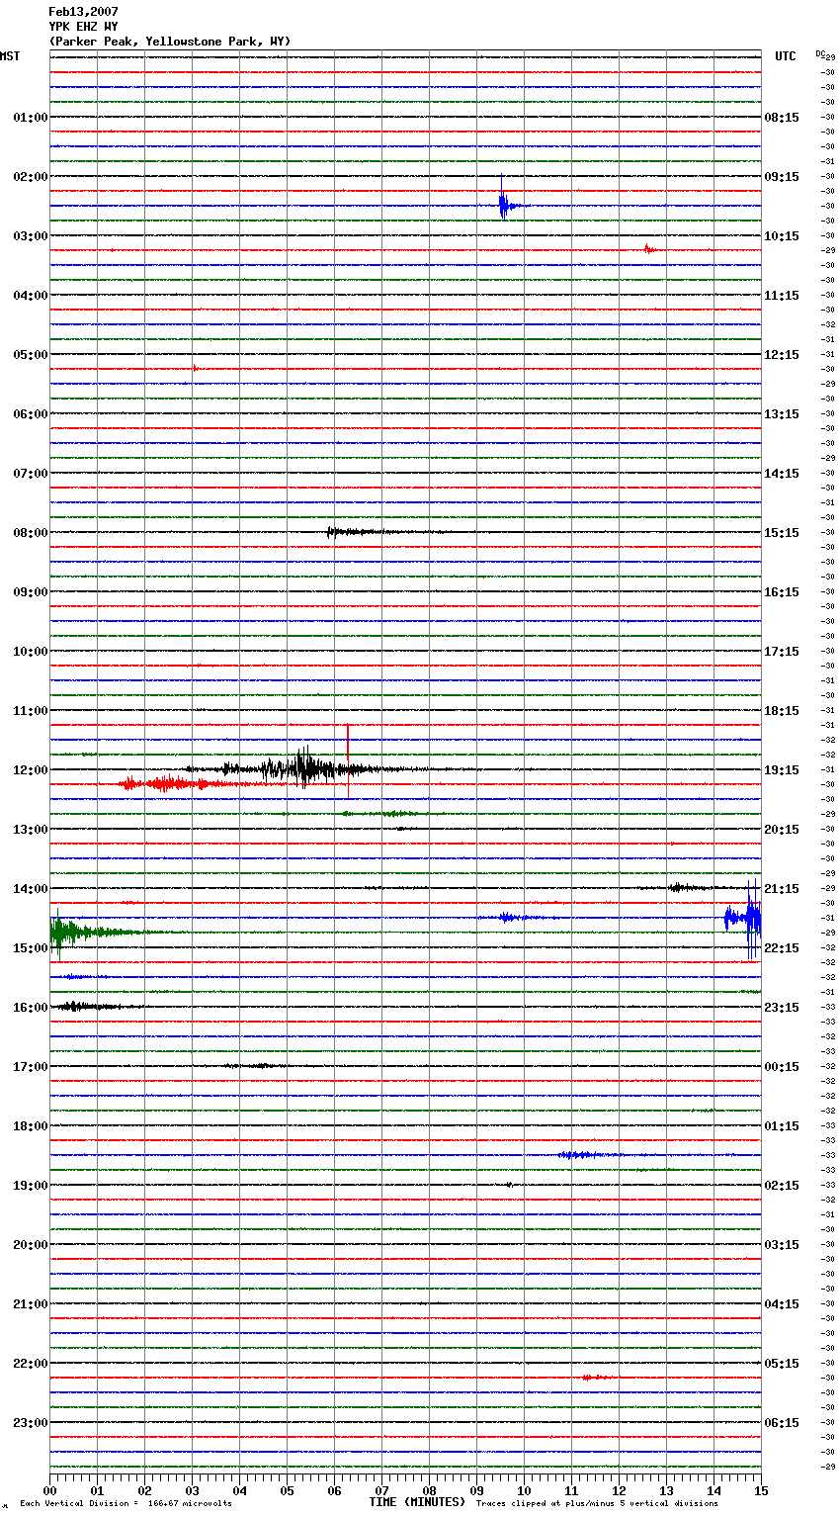
Task: Select the MST time label 20:00
Action: (x=31, y=1245)
